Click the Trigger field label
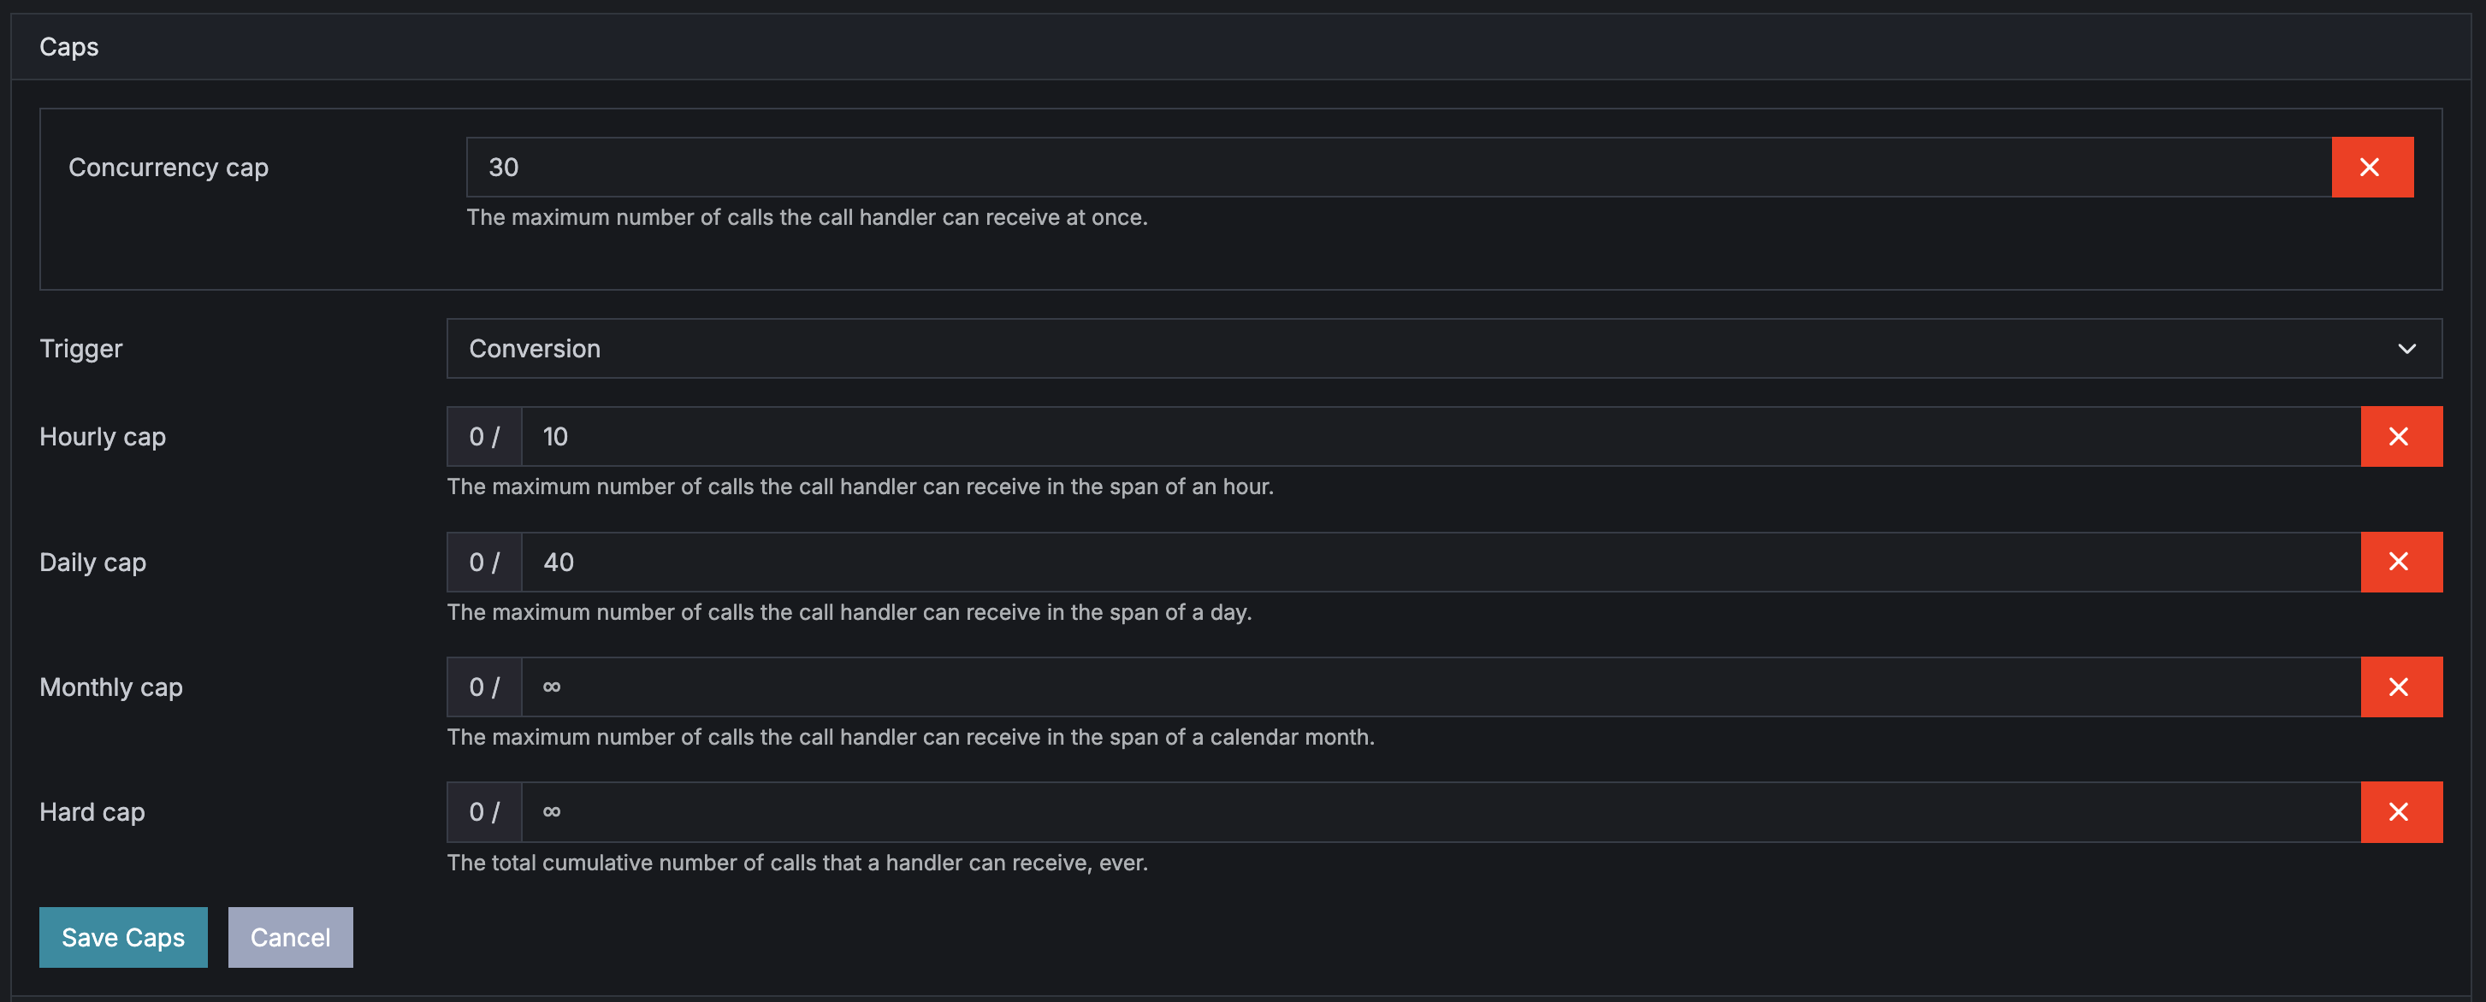The height and width of the screenshot is (1002, 2486). (81, 348)
